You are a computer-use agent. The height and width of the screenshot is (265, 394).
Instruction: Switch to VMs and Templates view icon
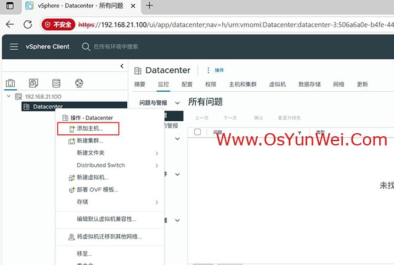point(33,83)
